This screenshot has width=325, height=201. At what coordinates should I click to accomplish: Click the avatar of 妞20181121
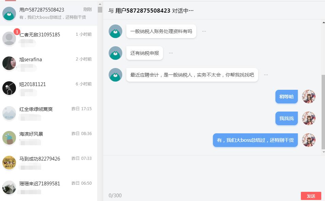(9, 87)
